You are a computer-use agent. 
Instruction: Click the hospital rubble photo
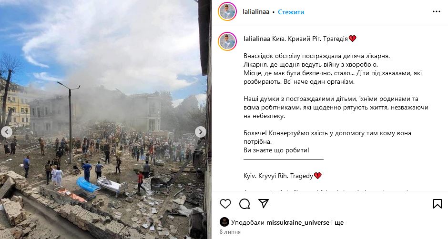point(103,119)
